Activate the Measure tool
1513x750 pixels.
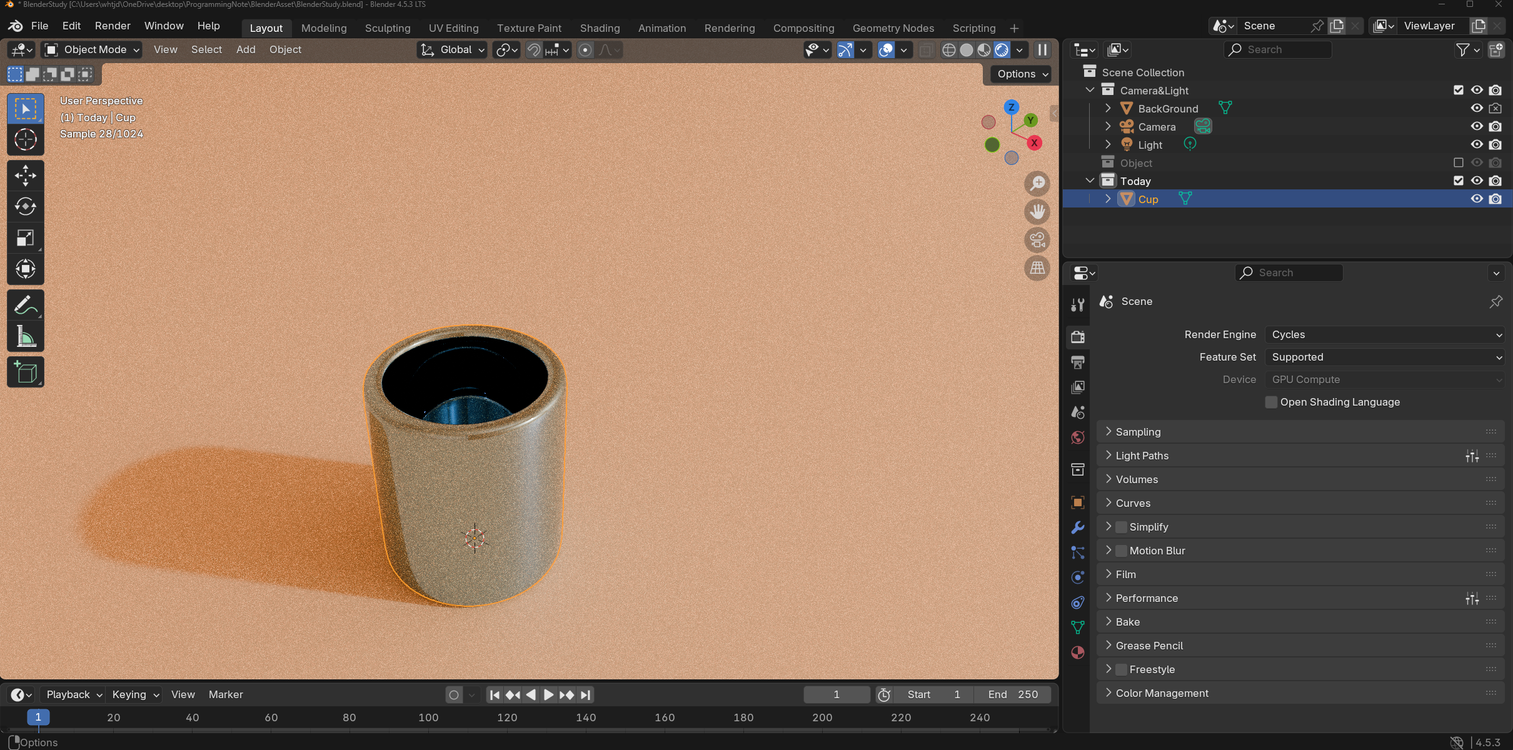(x=25, y=337)
